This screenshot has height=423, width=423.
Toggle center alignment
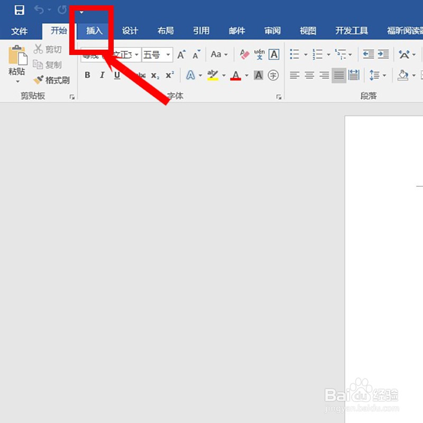[309, 75]
